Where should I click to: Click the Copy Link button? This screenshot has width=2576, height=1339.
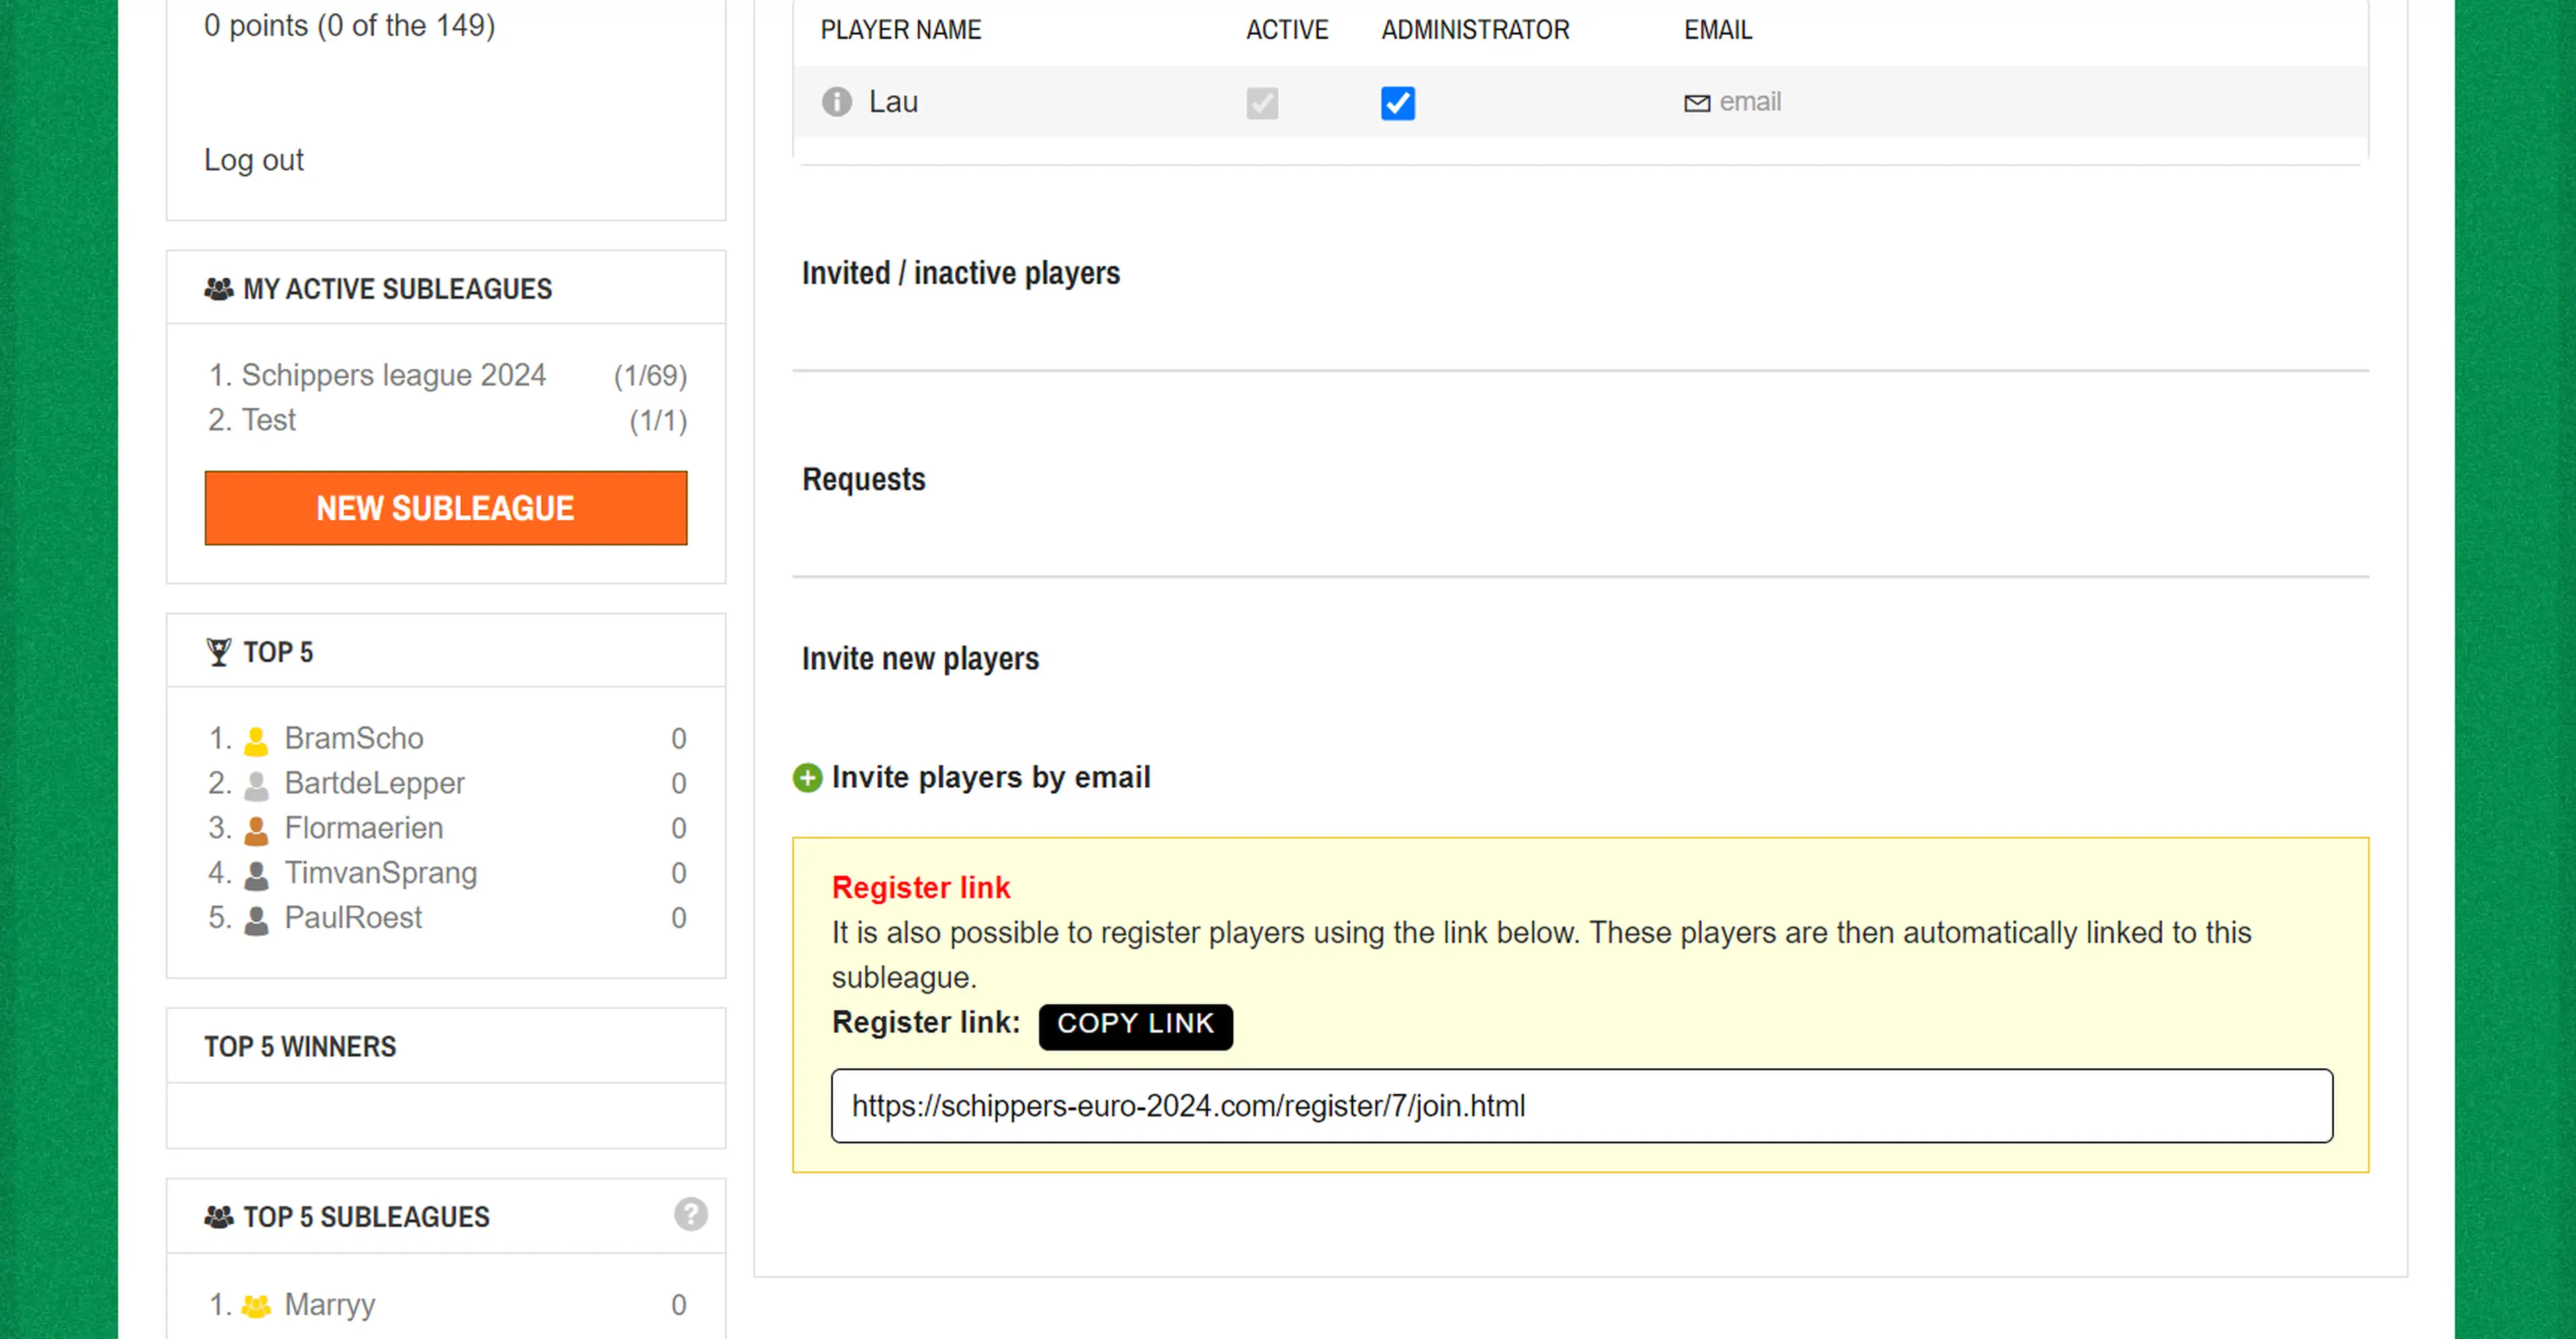[1135, 1025]
